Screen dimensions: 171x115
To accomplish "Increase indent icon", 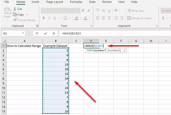I will (122, 18).
